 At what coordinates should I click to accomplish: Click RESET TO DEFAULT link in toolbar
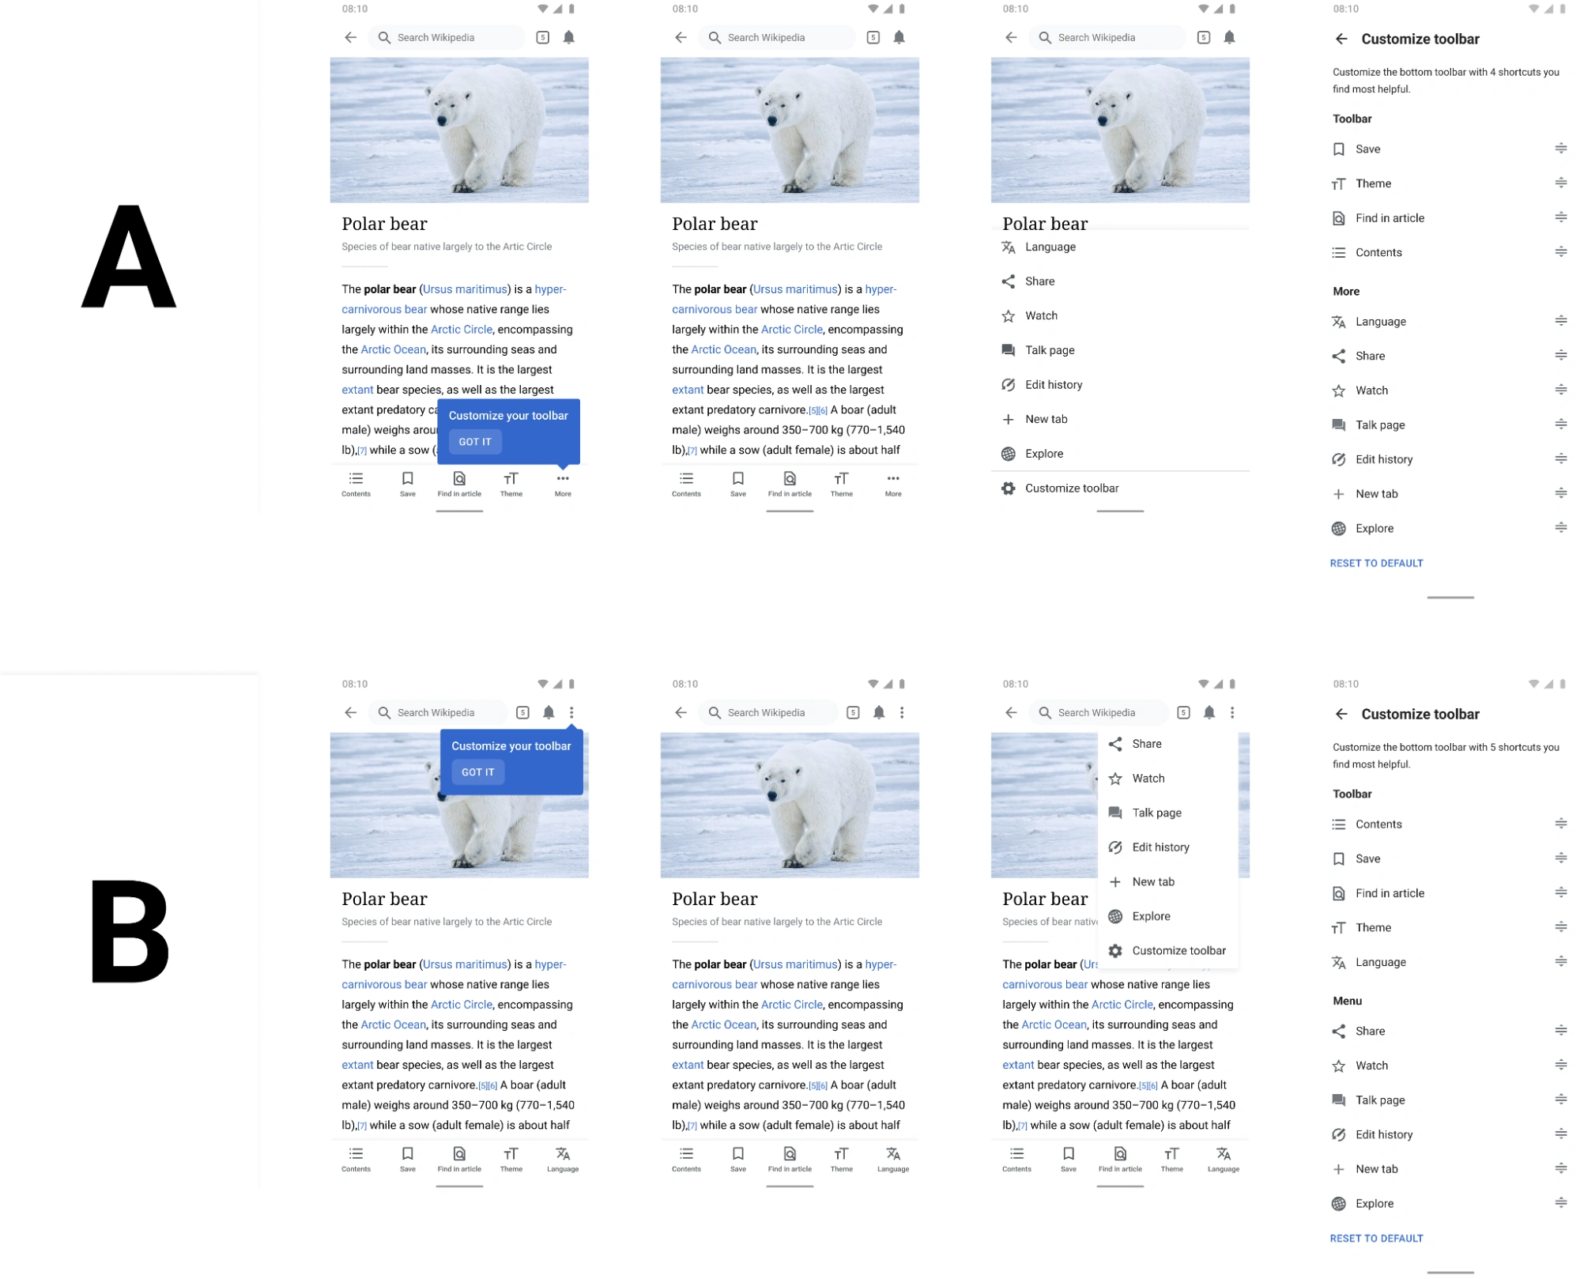1376,563
